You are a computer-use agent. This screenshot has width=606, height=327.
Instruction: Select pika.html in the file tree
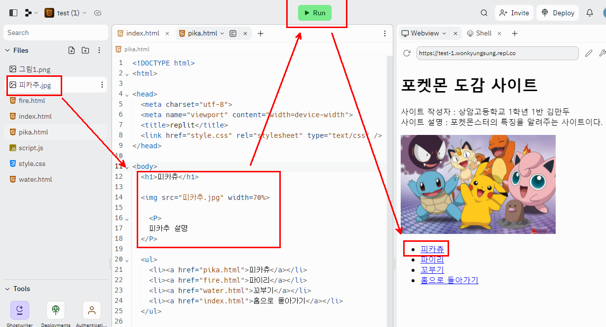click(33, 132)
